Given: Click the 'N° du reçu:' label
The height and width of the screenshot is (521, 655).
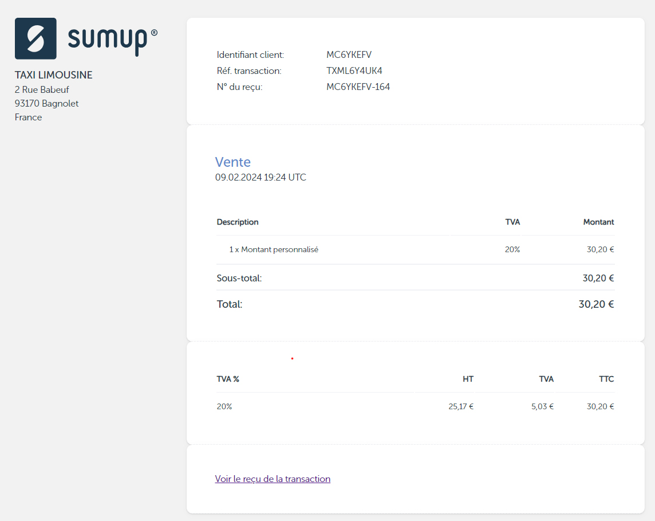Looking at the screenshot, I should click(239, 87).
